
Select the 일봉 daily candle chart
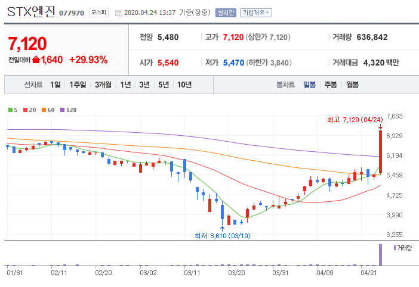(309, 85)
